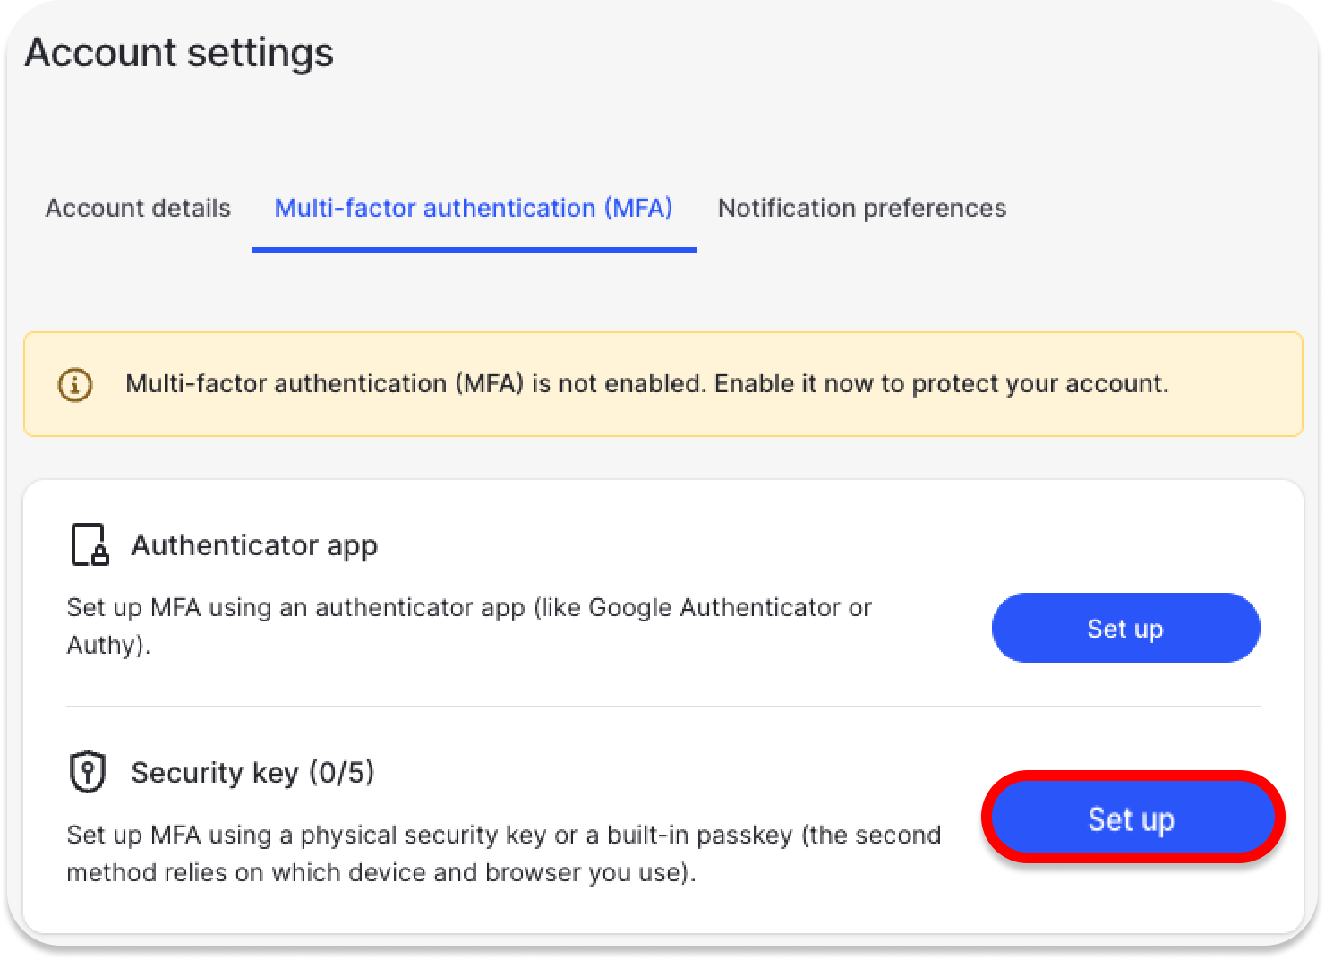Click the Authenticator app description paragraph
The width and height of the screenshot is (1325, 960).
(468, 625)
